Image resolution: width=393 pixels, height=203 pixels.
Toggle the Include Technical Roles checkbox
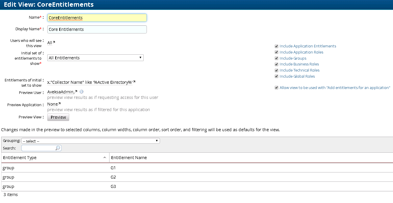click(x=276, y=70)
